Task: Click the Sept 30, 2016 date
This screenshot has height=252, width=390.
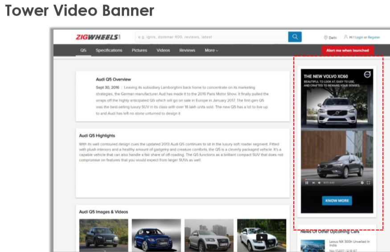Action: tap(107, 87)
